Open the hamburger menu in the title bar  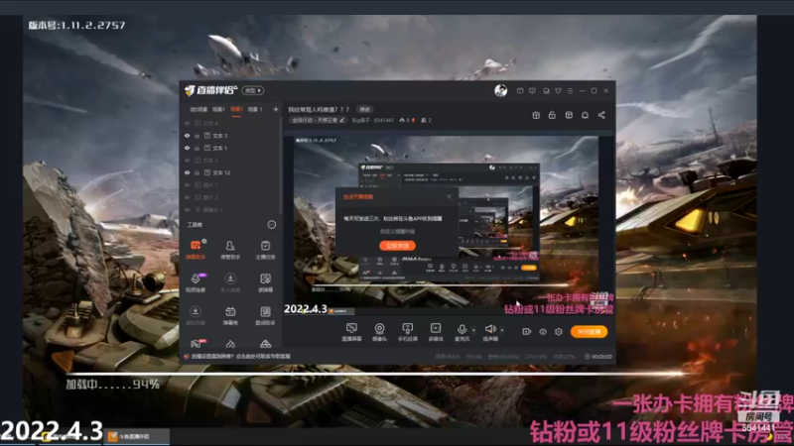point(570,91)
